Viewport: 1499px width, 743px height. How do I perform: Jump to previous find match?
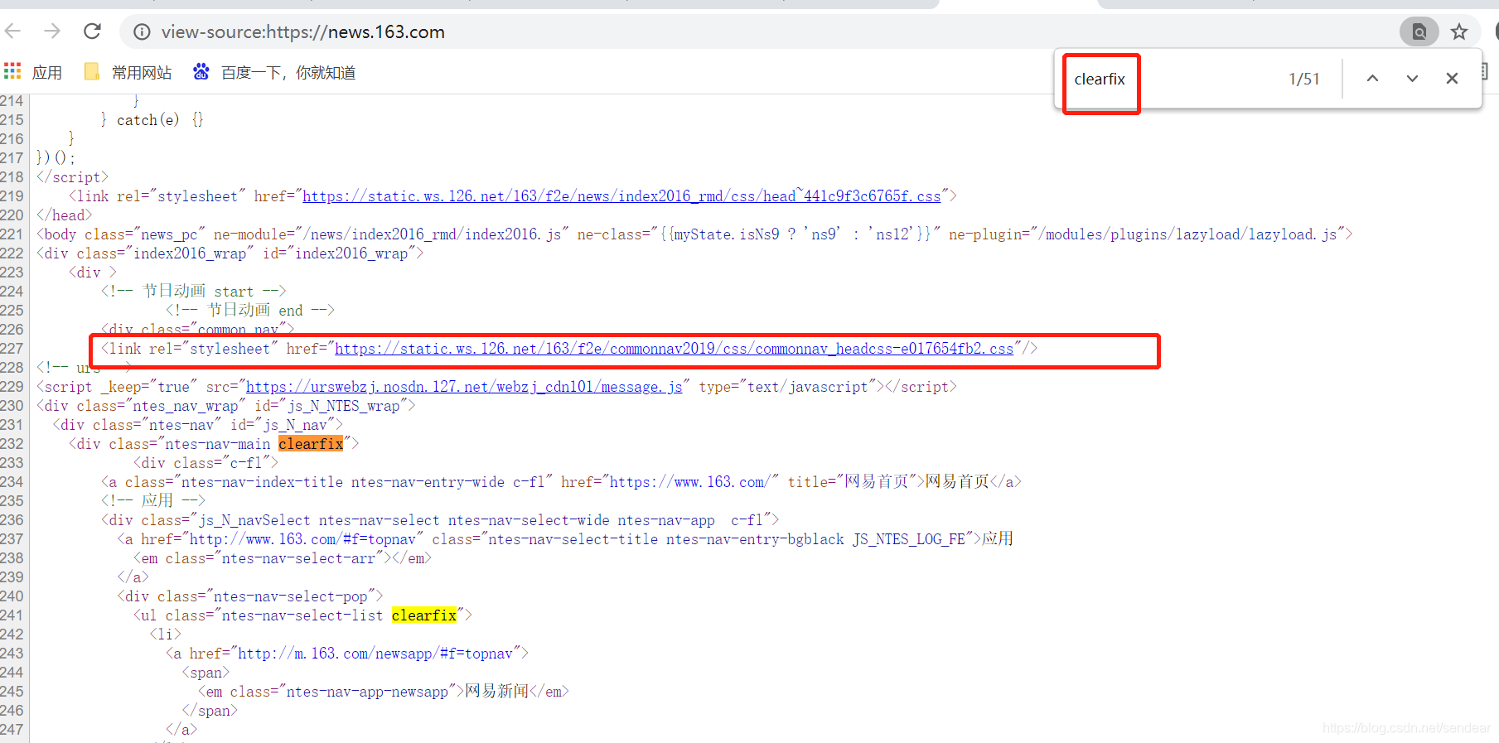pos(1373,79)
